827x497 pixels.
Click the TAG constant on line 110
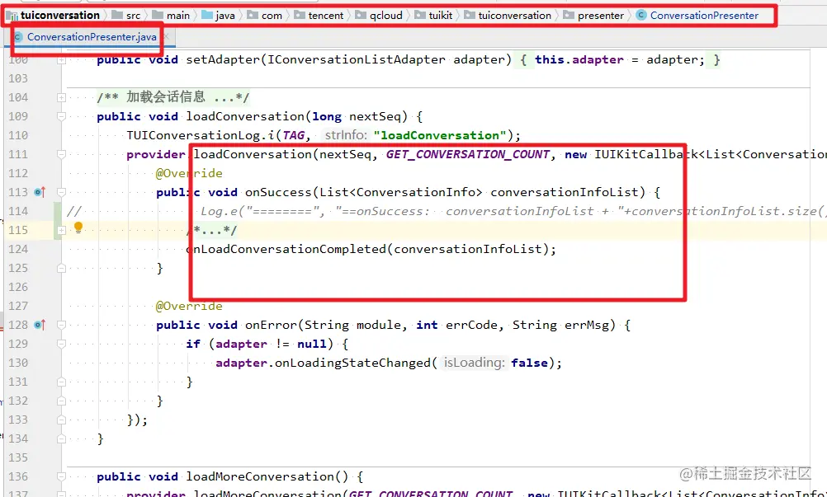pos(293,135)
